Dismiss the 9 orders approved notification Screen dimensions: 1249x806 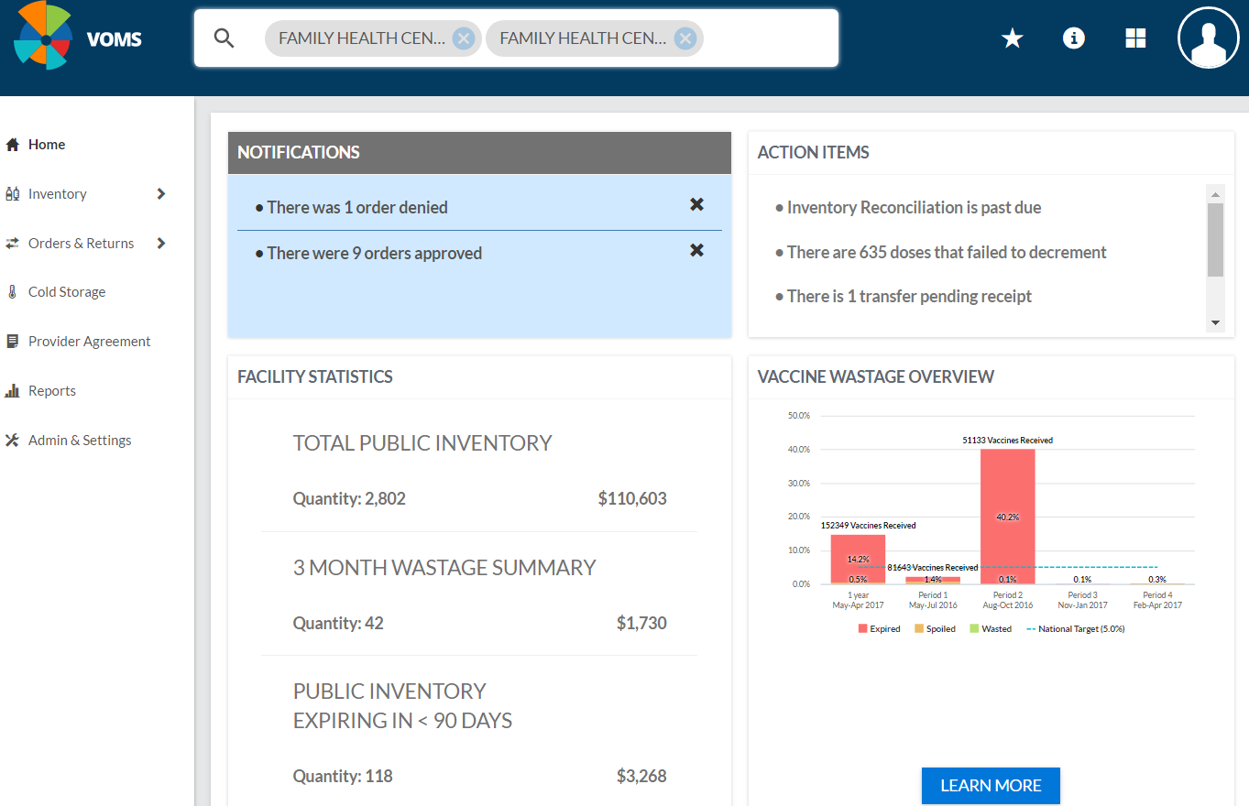tap(696, 250)
